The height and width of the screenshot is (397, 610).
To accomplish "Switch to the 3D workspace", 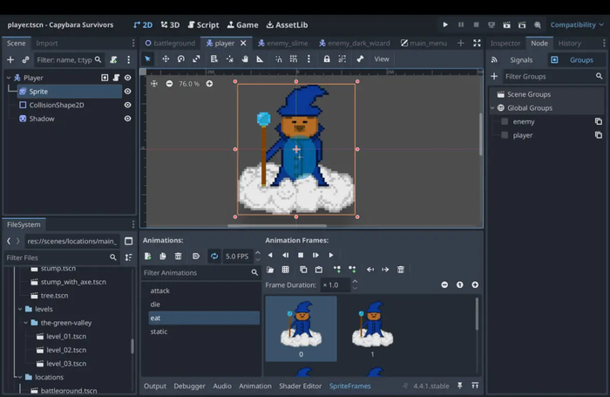I will (171, 25).
